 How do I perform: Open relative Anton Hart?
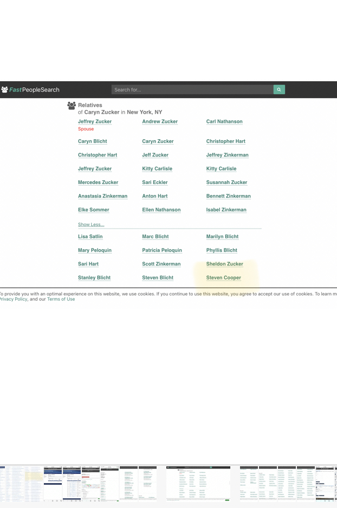154,196
